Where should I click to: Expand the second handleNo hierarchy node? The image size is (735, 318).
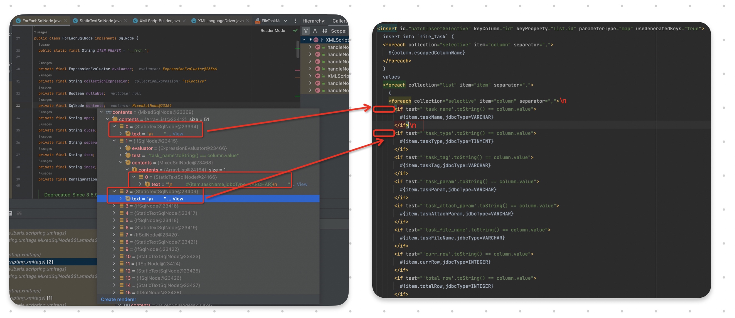pyautogui.click(x=310, y=54)
